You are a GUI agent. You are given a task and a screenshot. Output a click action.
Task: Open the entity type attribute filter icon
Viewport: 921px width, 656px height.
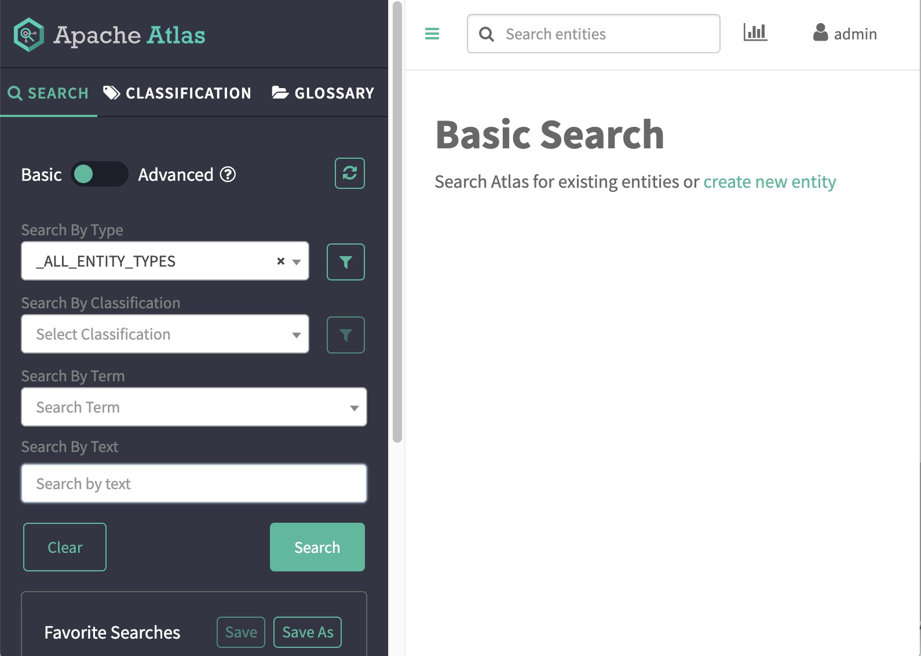[346, 262]
